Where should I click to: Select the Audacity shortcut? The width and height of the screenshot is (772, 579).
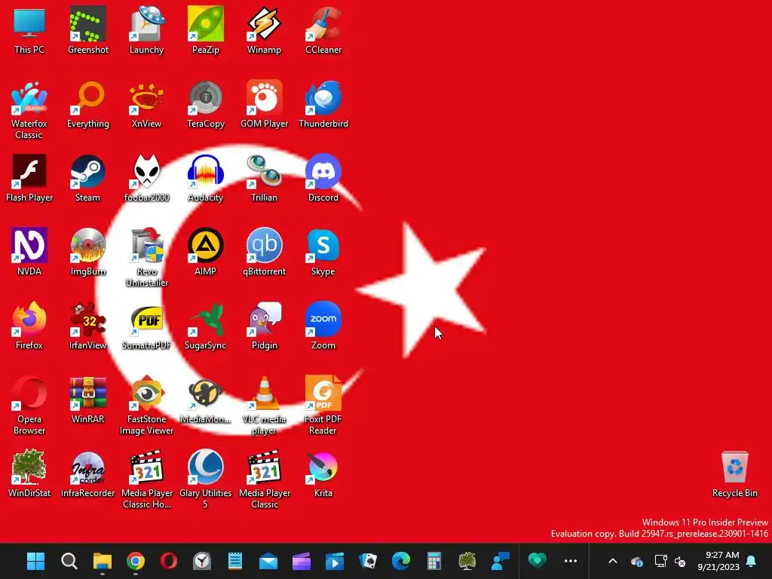click(x=205, y=178)
